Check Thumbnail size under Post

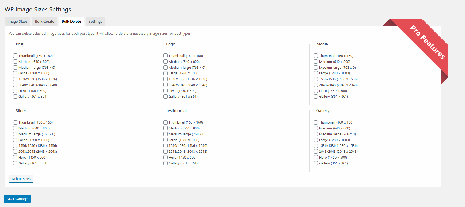click(x=15, y=56)
